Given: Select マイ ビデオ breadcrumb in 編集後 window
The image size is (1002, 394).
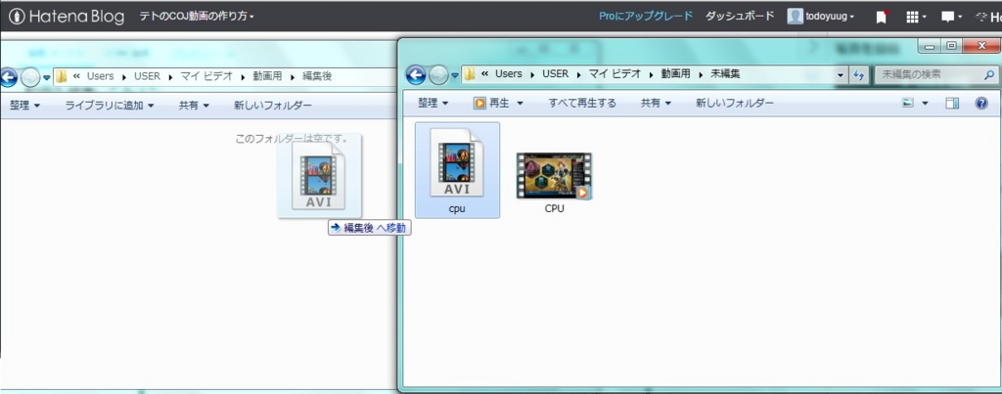Looking at the screenshot, I should (206, 76).
